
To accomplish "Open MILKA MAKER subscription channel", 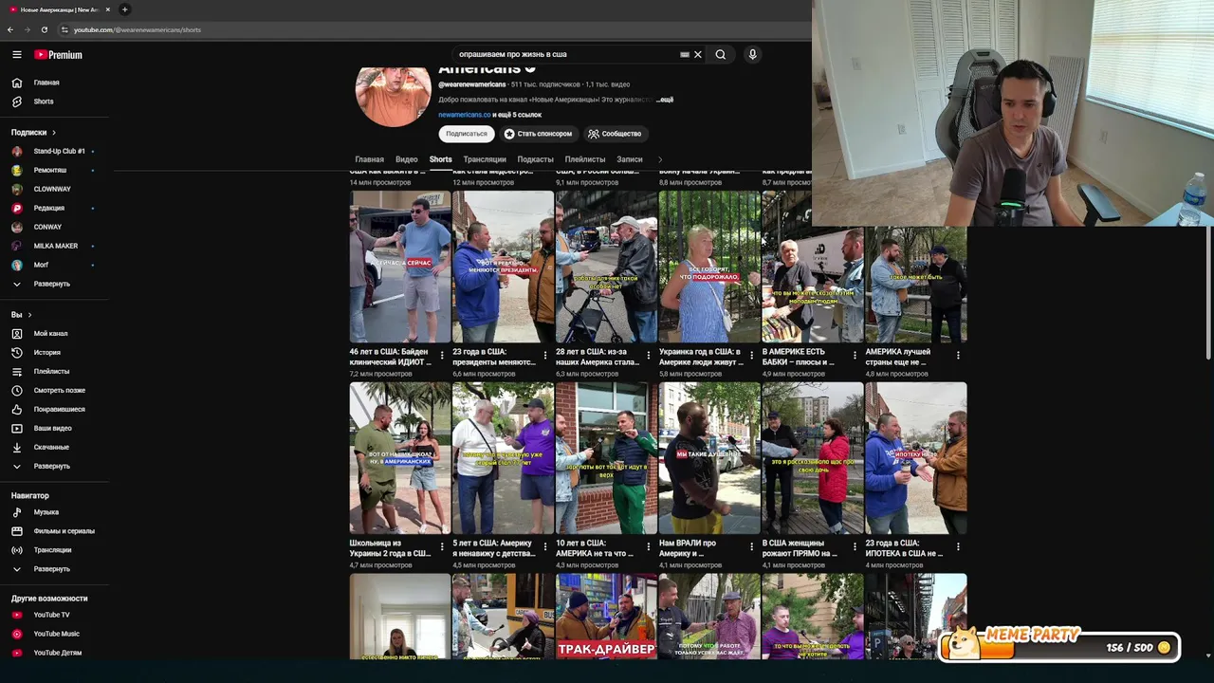I will coord(55,247).
